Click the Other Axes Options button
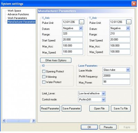This screenshot has width=138, height=133. (56, 60)
